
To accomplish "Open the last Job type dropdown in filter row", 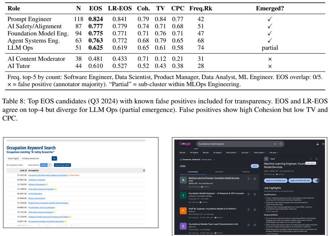I will [x=273, y=153].
